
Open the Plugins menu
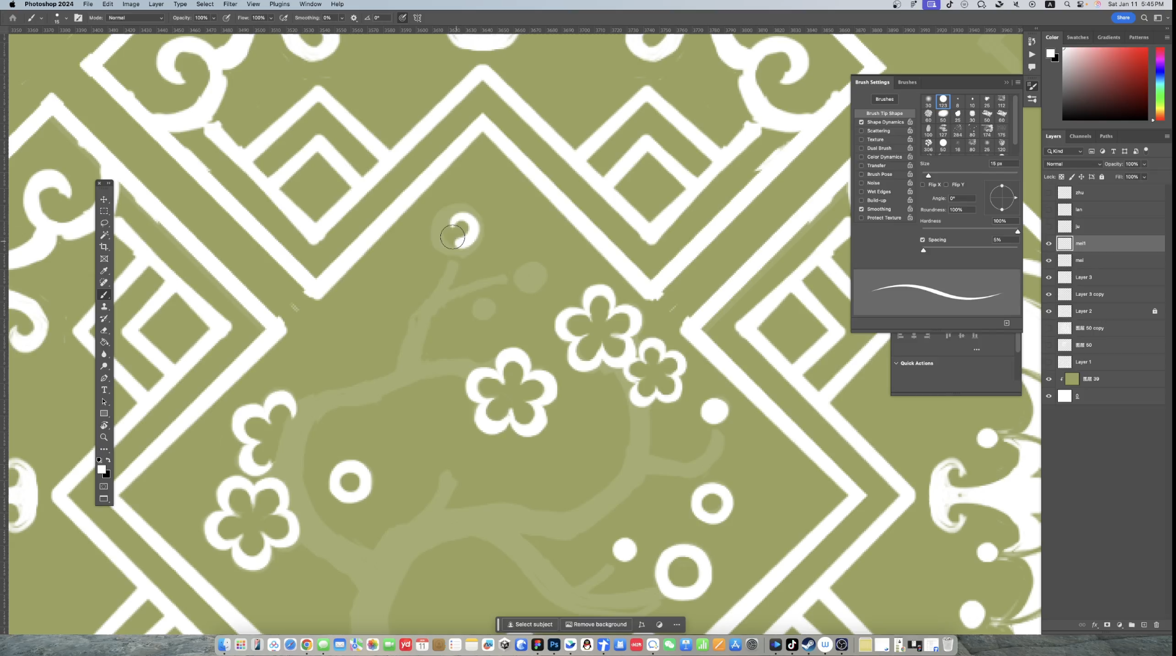point(279,4)
